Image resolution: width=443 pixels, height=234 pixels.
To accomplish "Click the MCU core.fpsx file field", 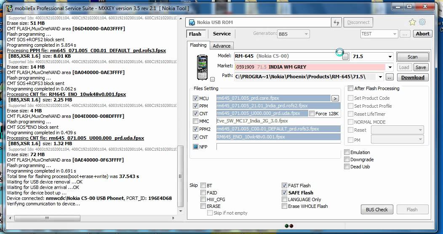I will click(x=273, y=98).
